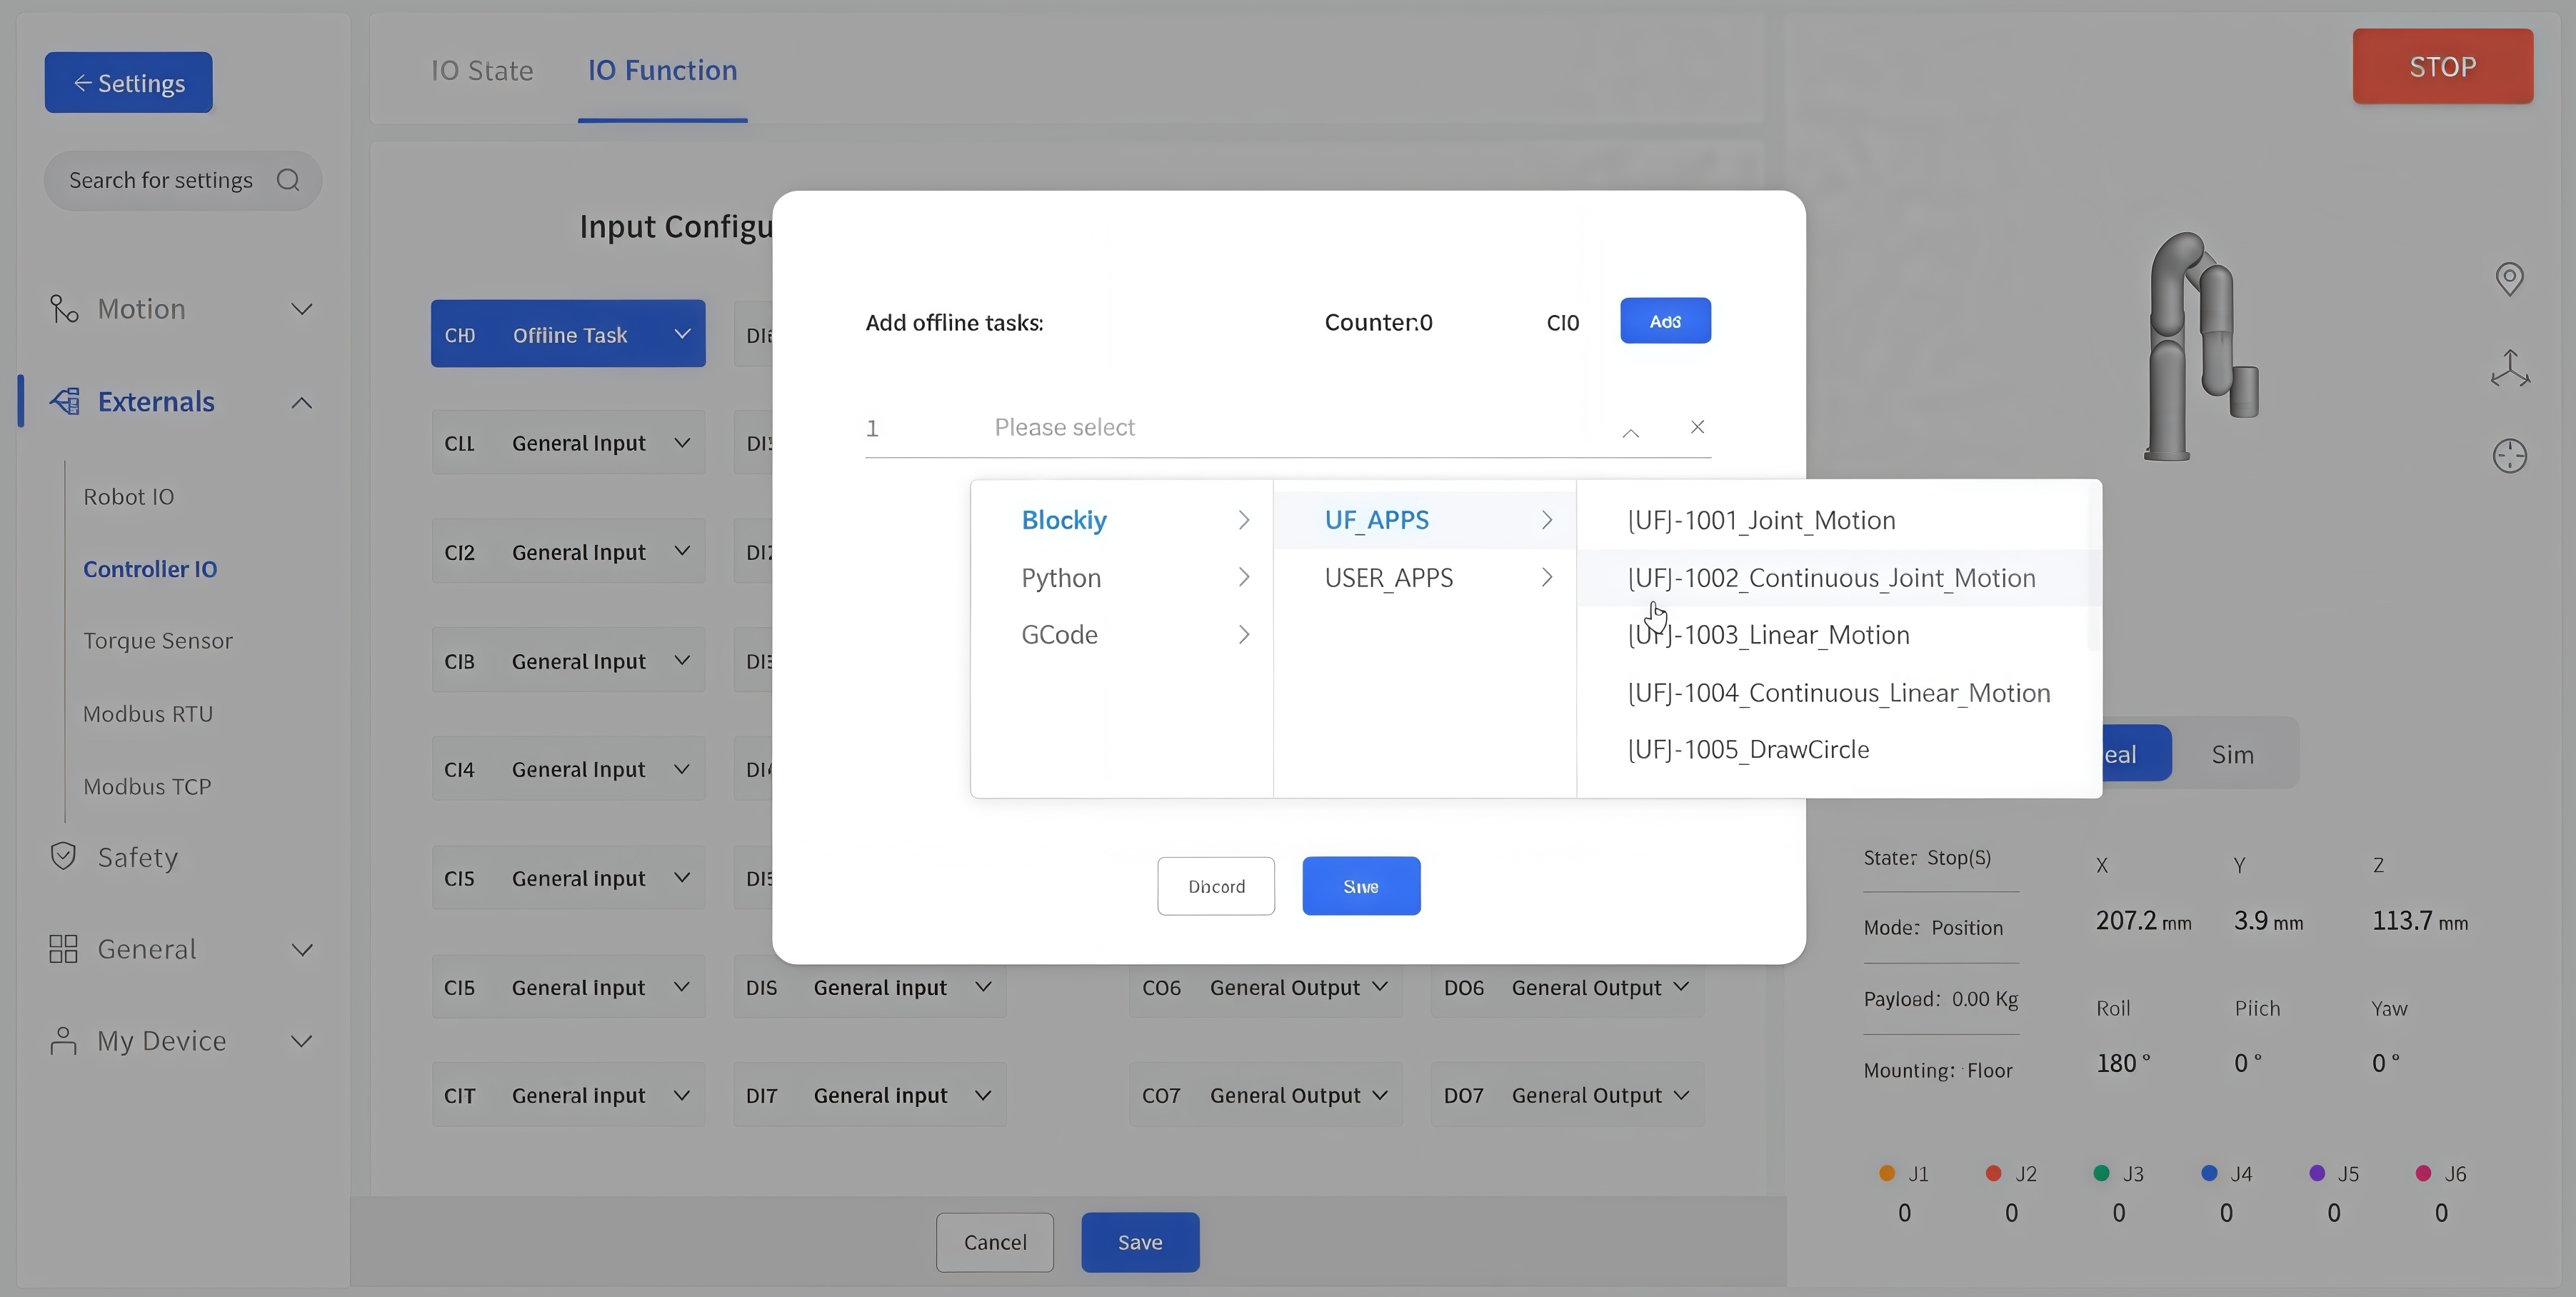Select Blockly in the cascader menu
This screenshot has height=1297, width=2576.
click(x=1122, y=520)
